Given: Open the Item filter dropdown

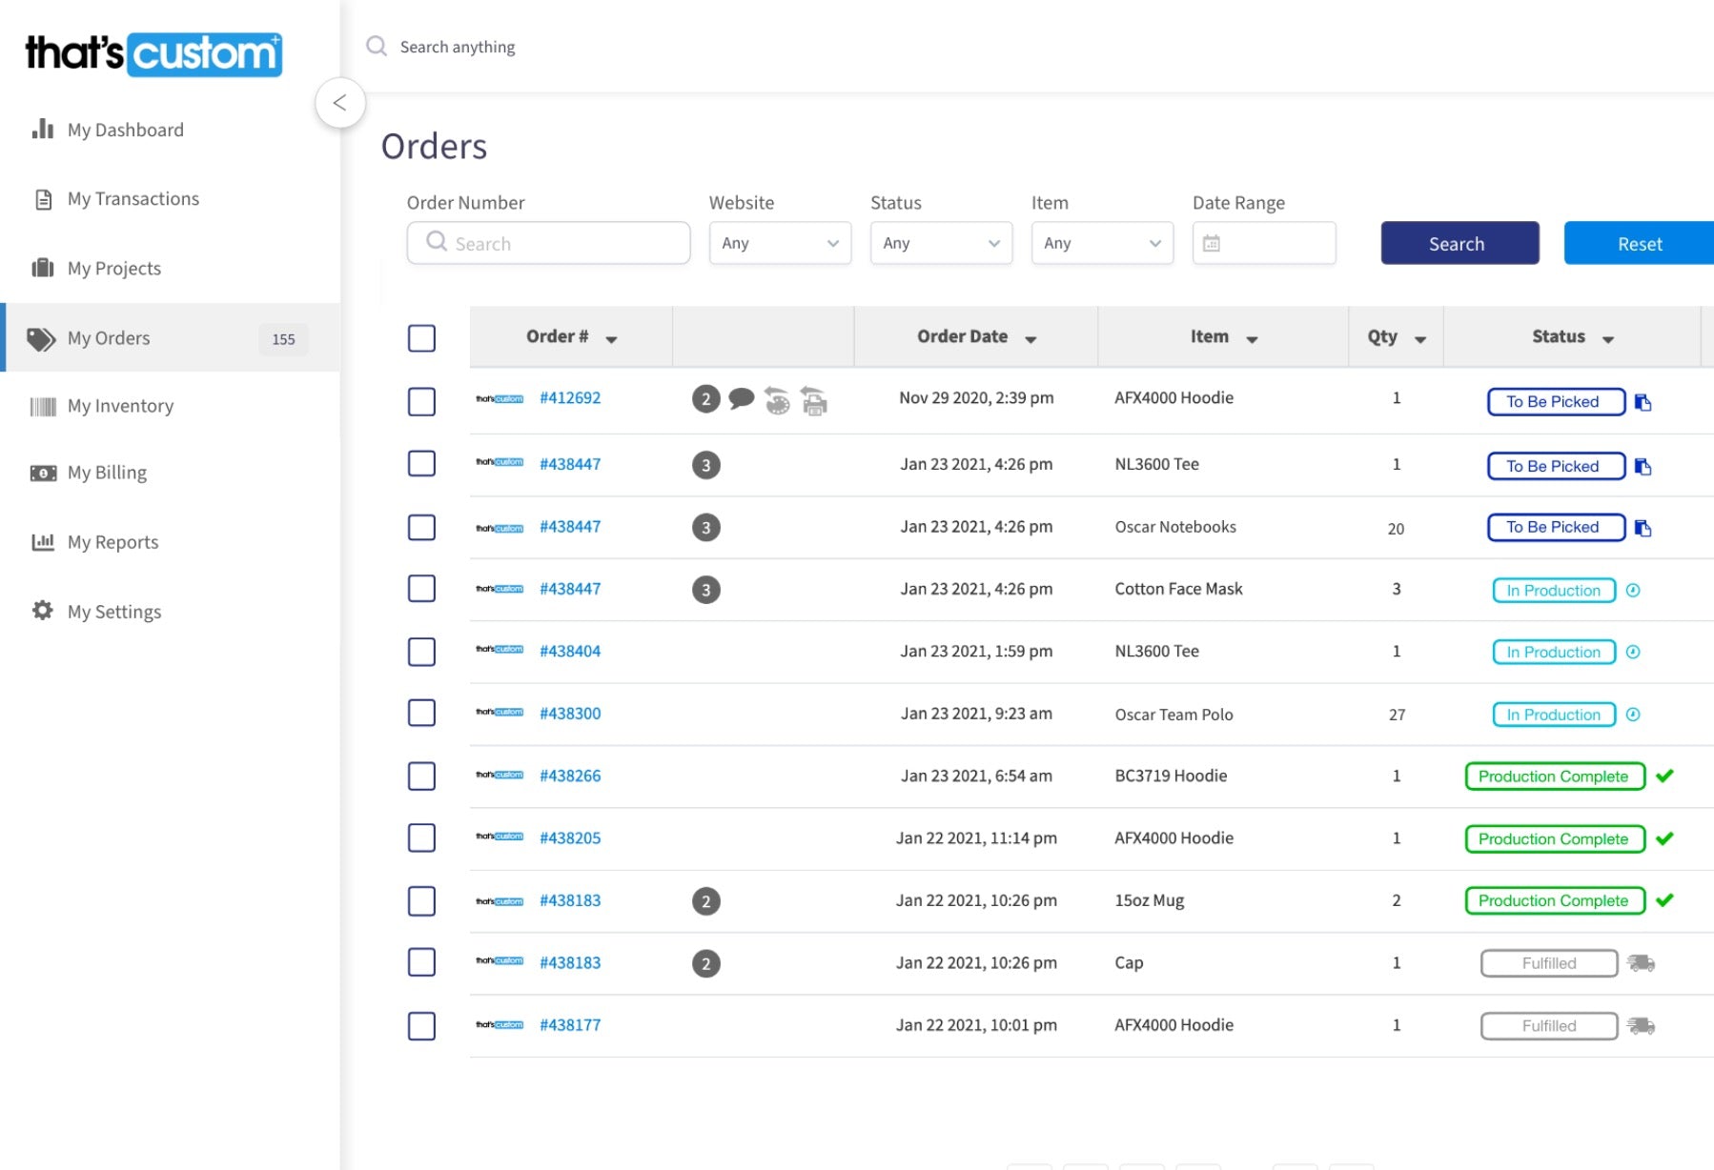Looking at the screenshot, I should [x=1102, y=244].
